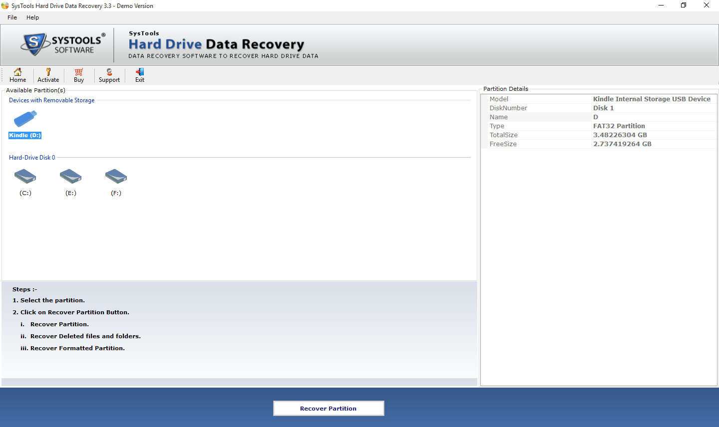Open the Help menu
The height and width of the screenshot is (427, 719).
point(32,17)
